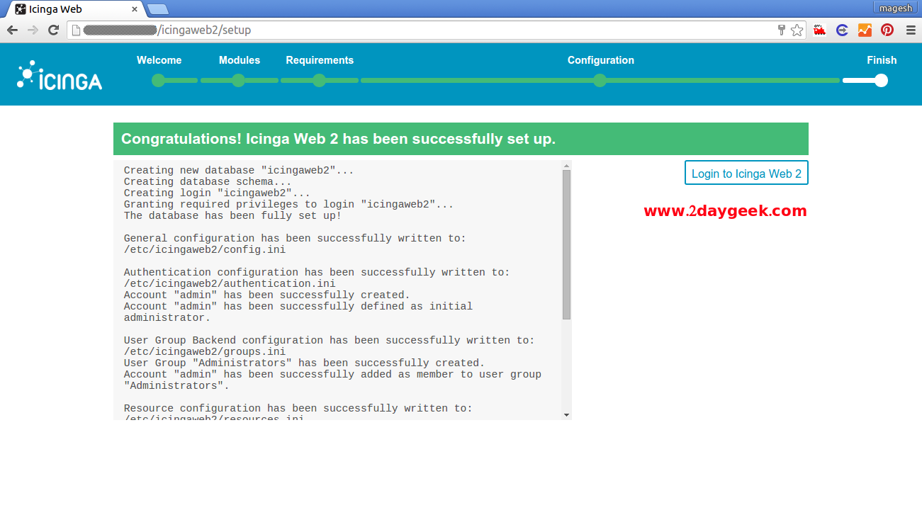Viewport: 922px width, 527px height.
Task: Open the blue circular extension icon
Action: pos(843,30)
